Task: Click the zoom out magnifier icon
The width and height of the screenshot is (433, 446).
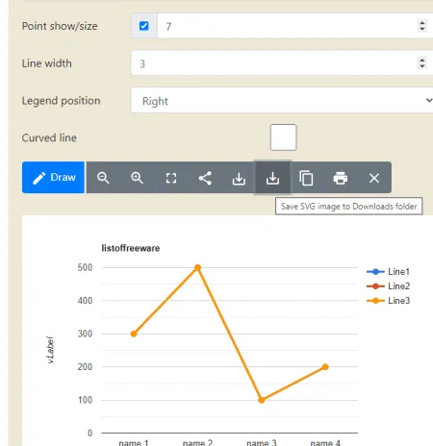Action: pos(103,178)
